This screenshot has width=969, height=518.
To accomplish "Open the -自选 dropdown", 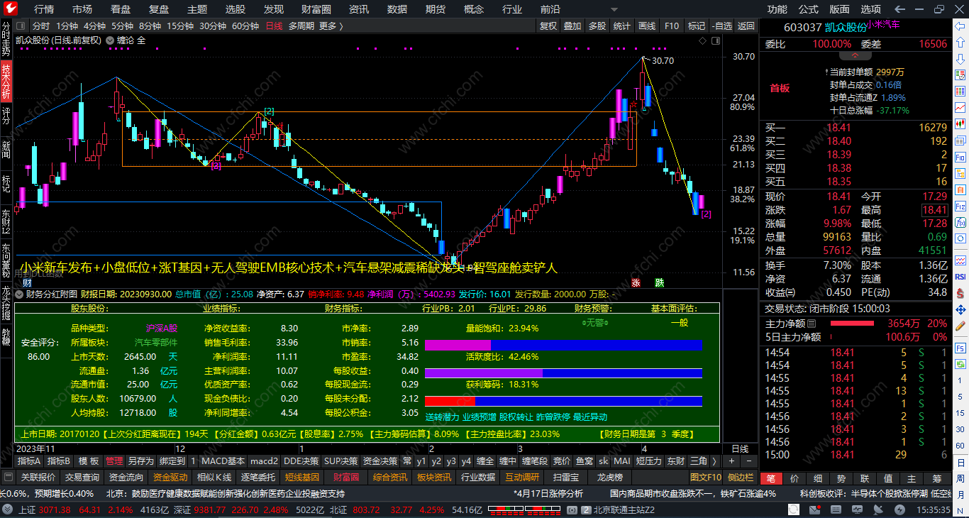I will (721, 26).
